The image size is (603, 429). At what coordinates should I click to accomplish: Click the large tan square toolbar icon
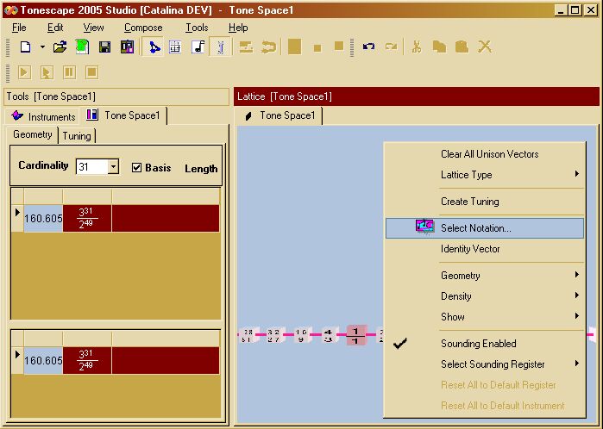click(x=294, y=47)
